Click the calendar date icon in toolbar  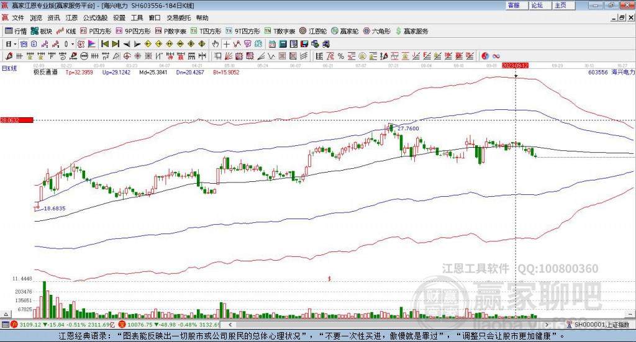(x=272, y=44)
